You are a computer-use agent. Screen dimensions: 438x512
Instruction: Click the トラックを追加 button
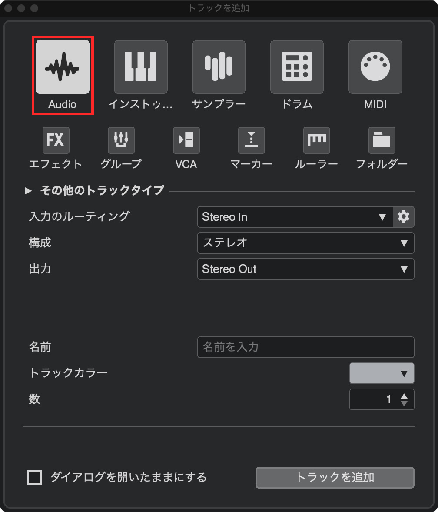tap(335, 477)
